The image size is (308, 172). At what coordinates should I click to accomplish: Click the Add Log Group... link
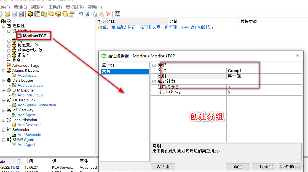point(31,85)
